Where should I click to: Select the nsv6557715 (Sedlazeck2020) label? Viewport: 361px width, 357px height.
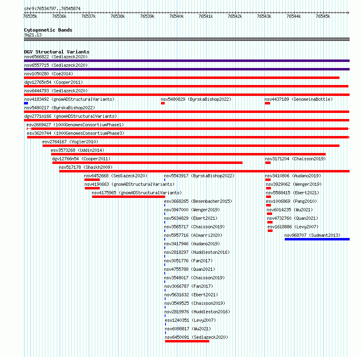point(56,65)
